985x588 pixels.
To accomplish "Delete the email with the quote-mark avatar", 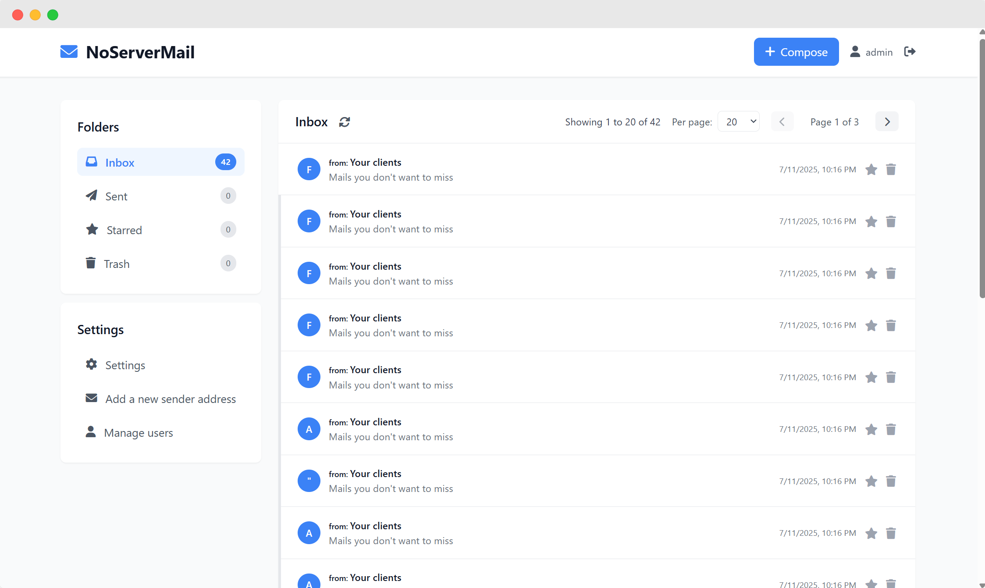I will click(891, 481).
